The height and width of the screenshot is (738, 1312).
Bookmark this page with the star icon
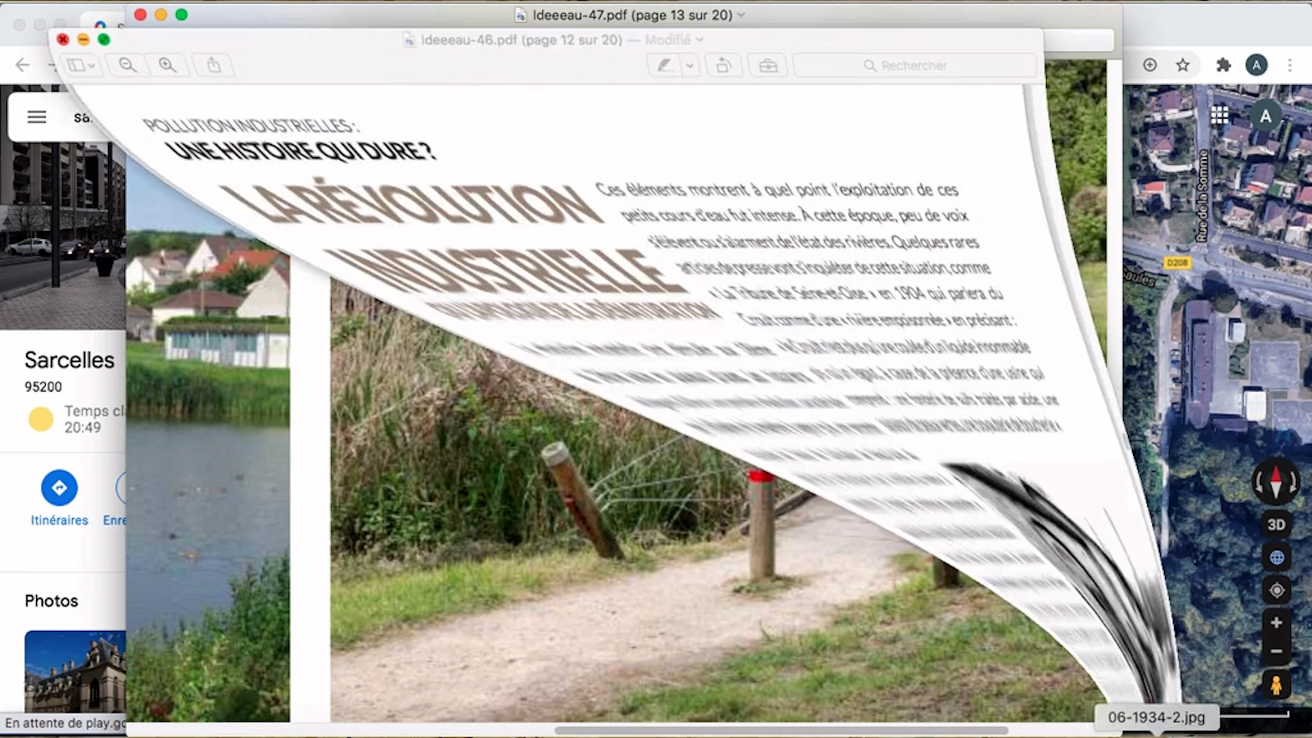[x=1183, y=65]
